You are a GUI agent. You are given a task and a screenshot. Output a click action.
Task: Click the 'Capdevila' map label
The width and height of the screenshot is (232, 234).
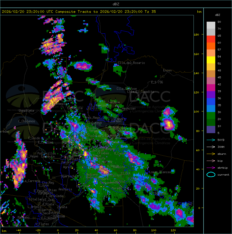75,108
